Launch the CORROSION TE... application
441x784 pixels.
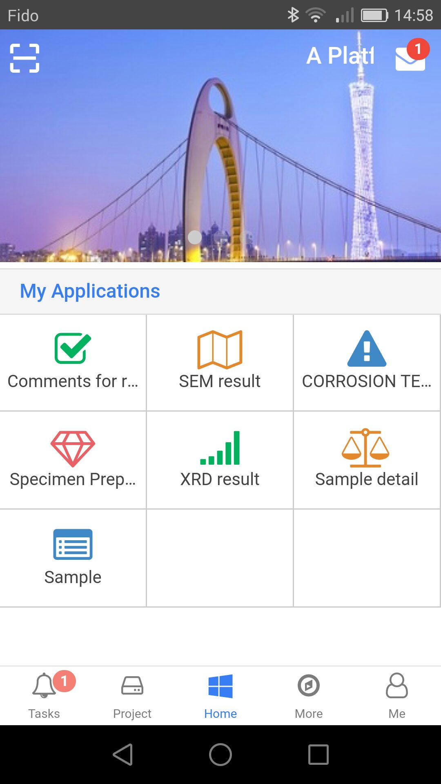(x=367, y=362)
